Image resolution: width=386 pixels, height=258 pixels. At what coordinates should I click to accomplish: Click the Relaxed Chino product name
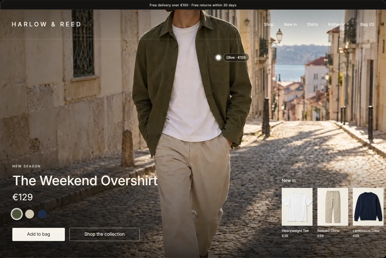pos(328,231)
